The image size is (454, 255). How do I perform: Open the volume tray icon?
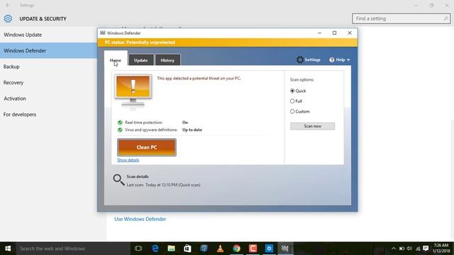click(x=409, y=249)
